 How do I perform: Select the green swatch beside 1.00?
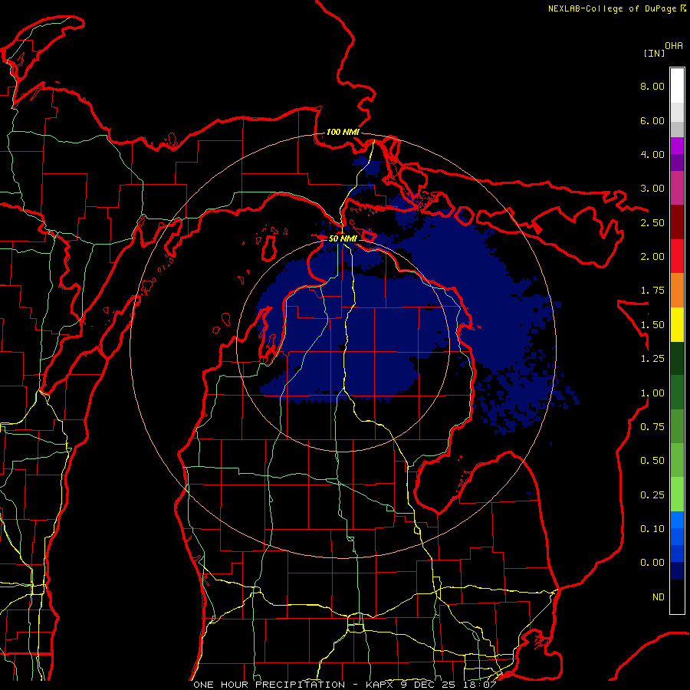(677, 393)
